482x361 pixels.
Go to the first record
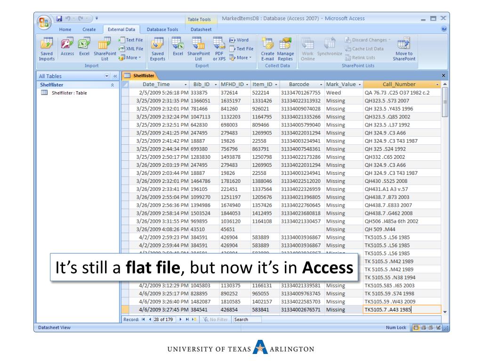click(143, 320)
